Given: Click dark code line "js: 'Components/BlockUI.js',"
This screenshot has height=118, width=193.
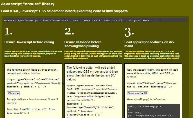Looking at the screenshot, I should click(x=151, y=115).
